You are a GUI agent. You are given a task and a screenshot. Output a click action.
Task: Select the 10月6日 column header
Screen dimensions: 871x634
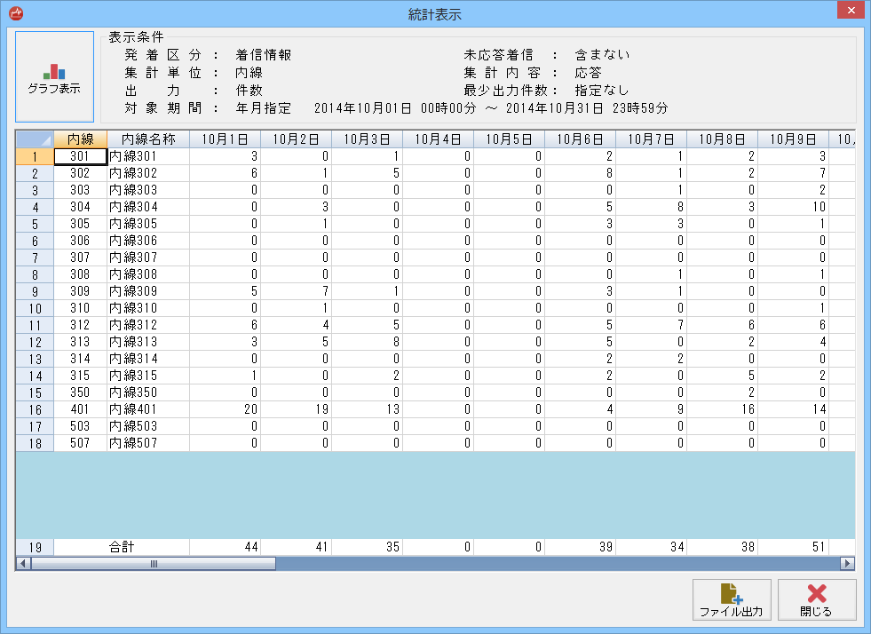[x=580, y=139]
